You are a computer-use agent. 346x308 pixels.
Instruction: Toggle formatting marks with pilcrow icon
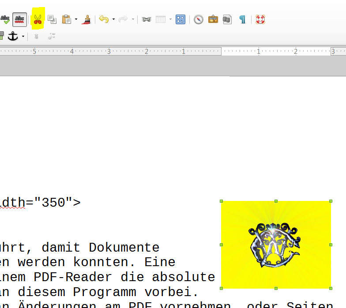click(x=242, y=19)
